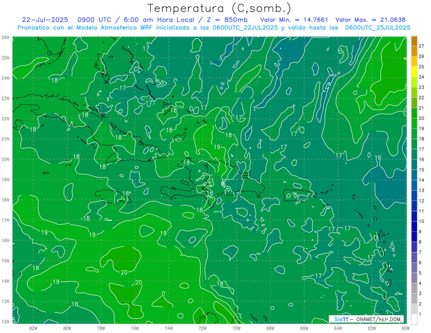Click the "80W" longitude axis label
Screen dimensions: 431x333
[x=67, y=328]
